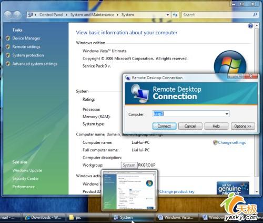Image resolution: width=263 pixels, height=223 pixels.
Task: Click the RKGROUP workgroup value
Action: (x=147, y=165)
